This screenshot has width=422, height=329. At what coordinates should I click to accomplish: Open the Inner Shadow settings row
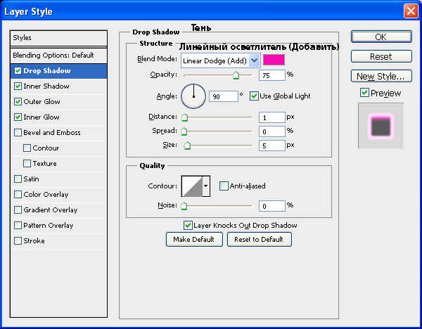coord(58,86)
